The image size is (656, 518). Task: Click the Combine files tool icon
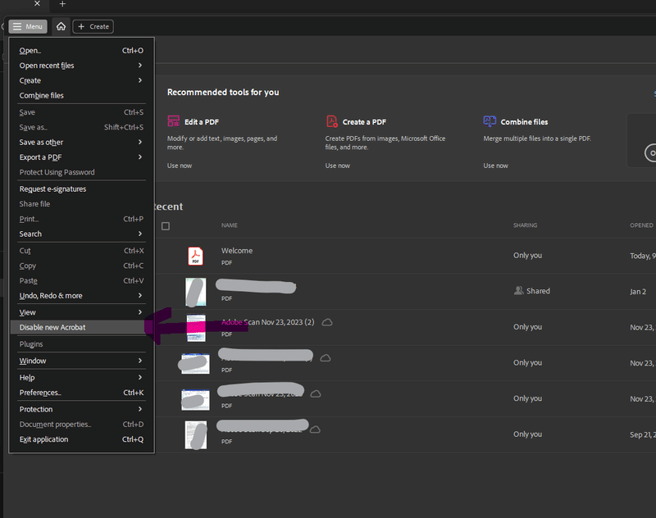tap(490, 121)
